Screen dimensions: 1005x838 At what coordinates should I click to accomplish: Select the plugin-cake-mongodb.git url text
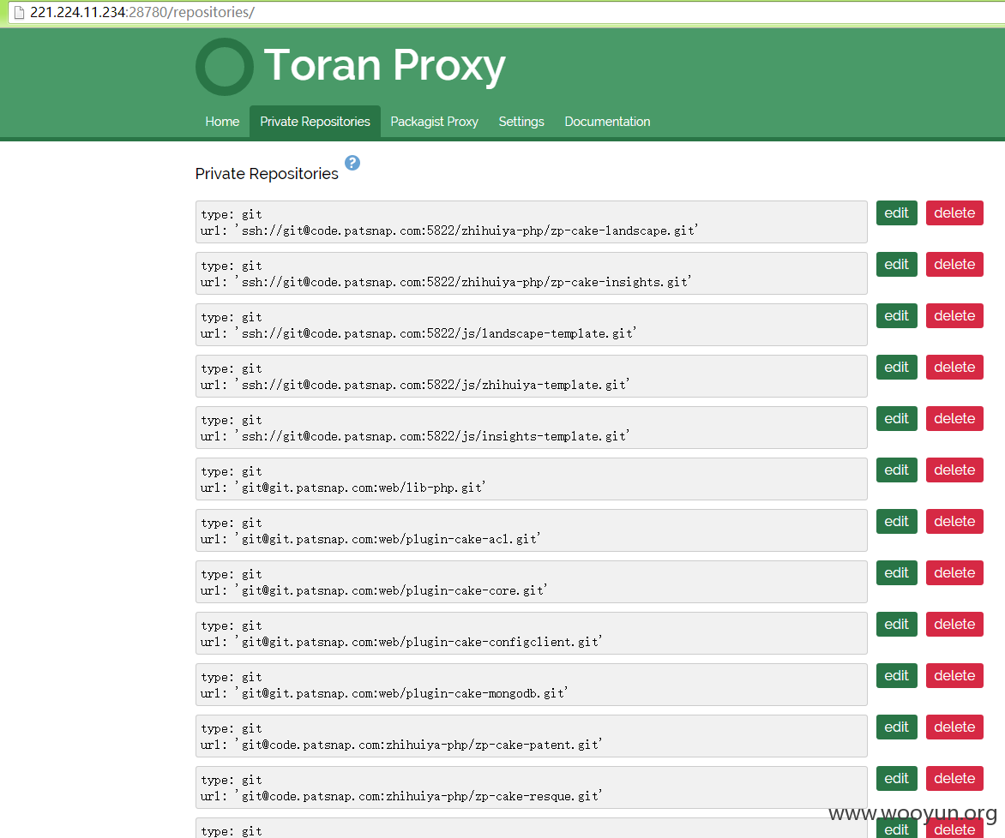coord(384,693)
